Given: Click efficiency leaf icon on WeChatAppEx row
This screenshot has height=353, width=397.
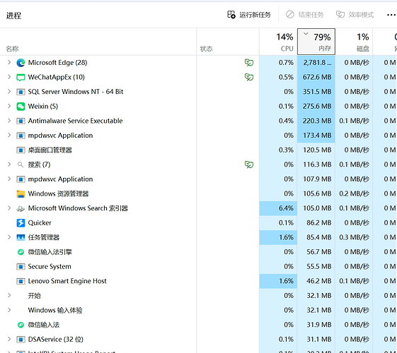Looking at the screenshot, I should pyautogui.click(x=249, y=77).
